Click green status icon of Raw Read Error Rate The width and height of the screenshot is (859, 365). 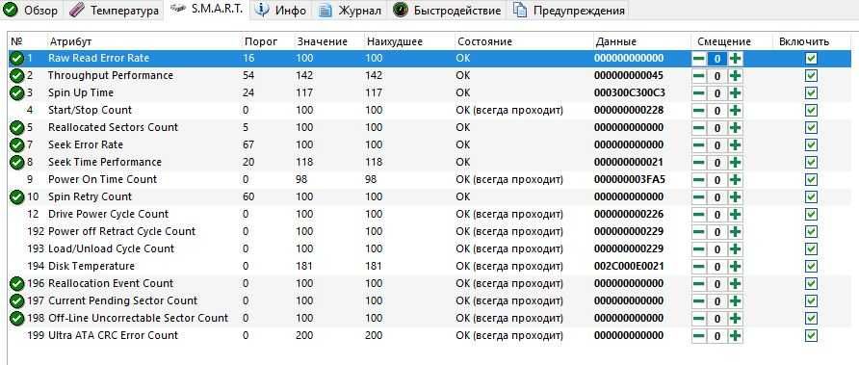(17, 58)
